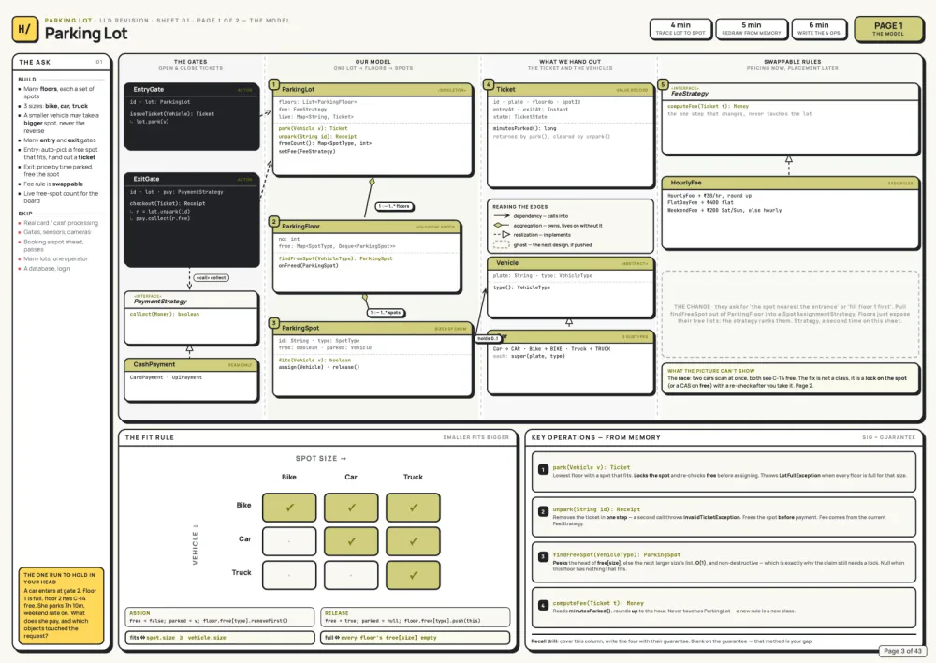Viewport: 936px width, 663px height.
Task: Click the 'Page 3 of 43' indicator
Action: tap(902, 651)
